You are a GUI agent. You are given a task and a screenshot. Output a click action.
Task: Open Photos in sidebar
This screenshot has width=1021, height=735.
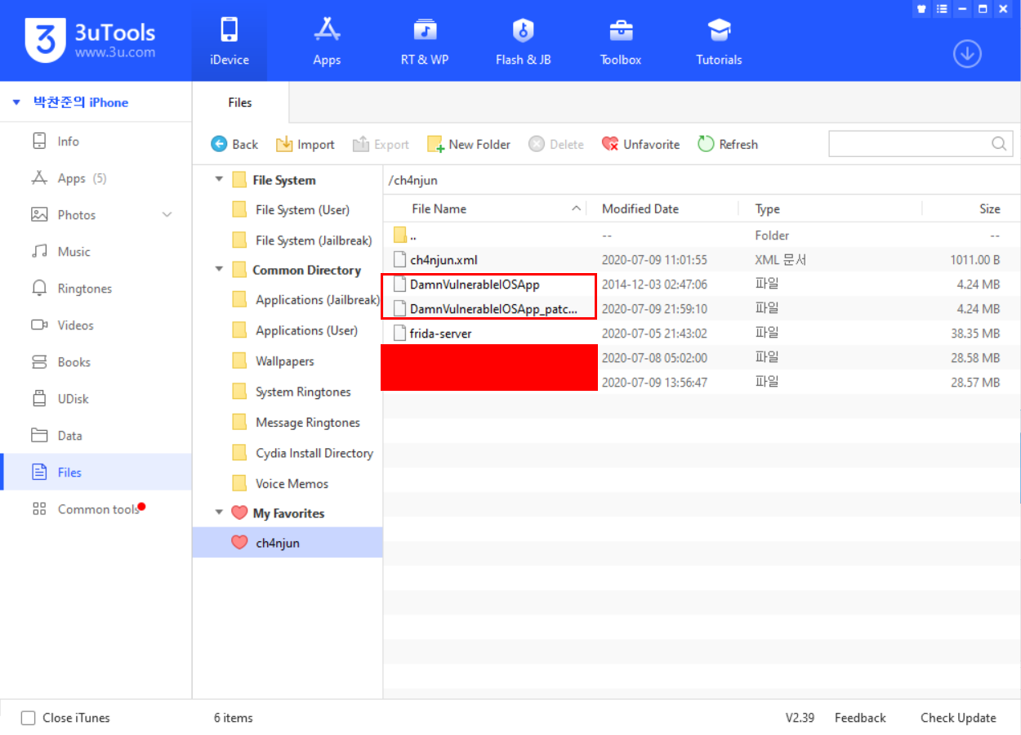pyautogui.click(x=96, y=215)
